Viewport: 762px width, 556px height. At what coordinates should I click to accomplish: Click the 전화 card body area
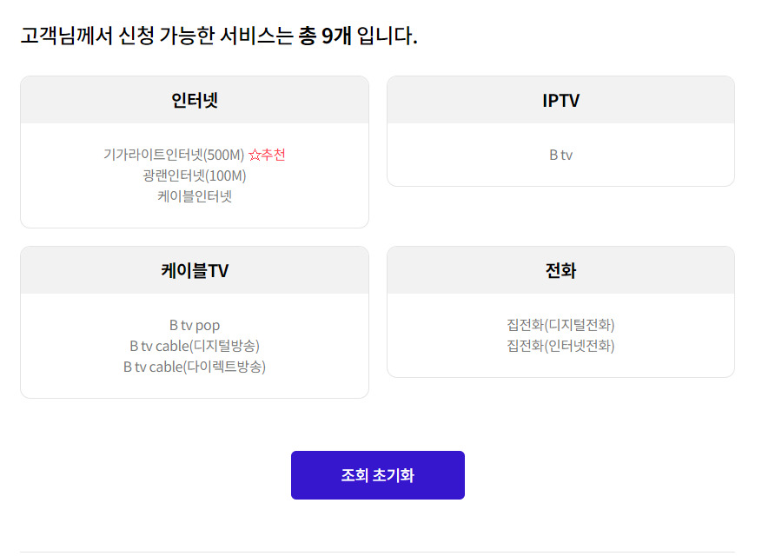(x=560, y=334)
